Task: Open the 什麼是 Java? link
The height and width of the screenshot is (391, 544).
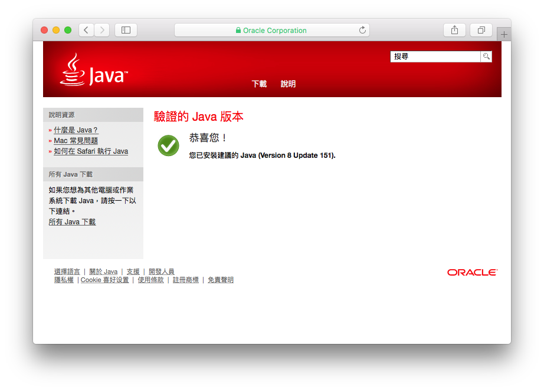Action: (x=76, y=130)
